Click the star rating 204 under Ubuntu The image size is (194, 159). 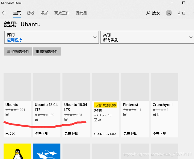pyautogui.click(x=15, y=110)
